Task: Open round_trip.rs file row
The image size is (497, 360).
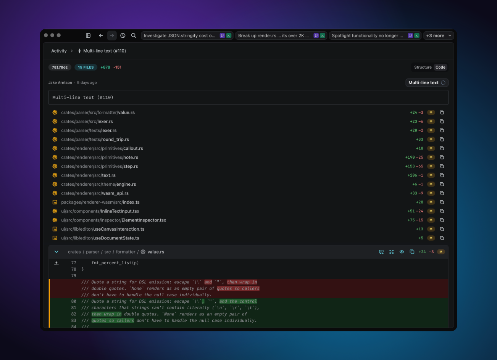Action: pyautogui.click(x=248, y=139)
